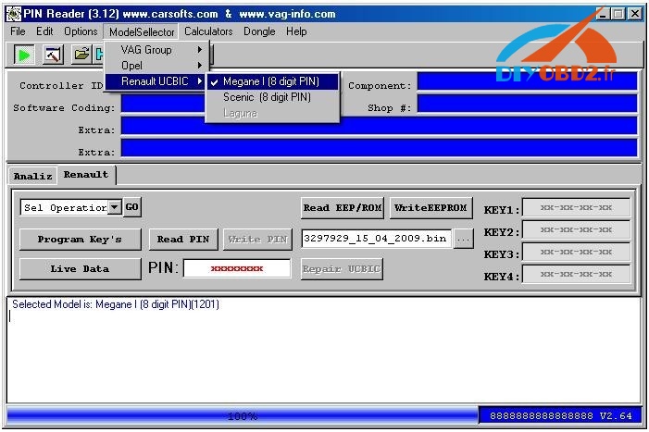Switch to the Renault tab
Screen dimensions: 649x432
click(x=86, y=175)
